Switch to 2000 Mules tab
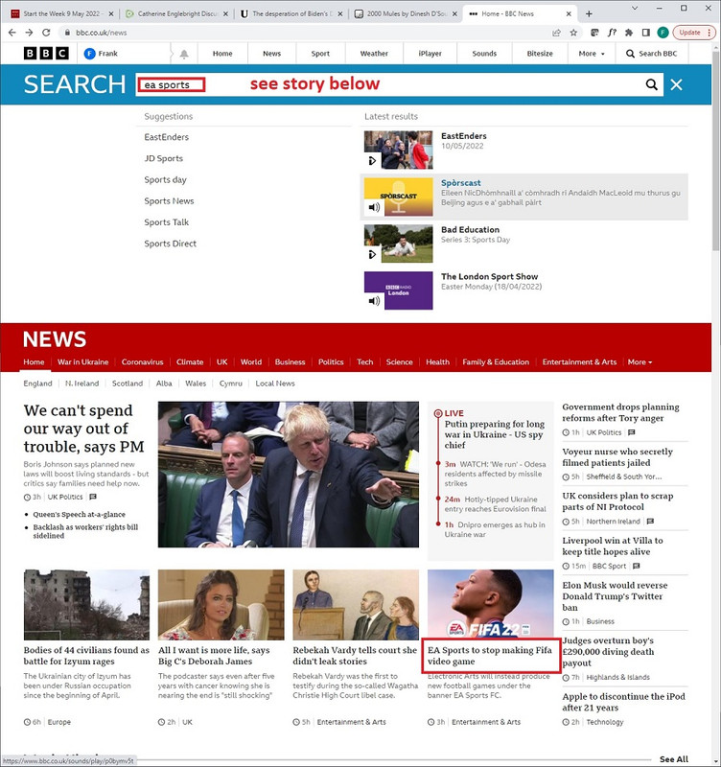 (x=406, y=13)
